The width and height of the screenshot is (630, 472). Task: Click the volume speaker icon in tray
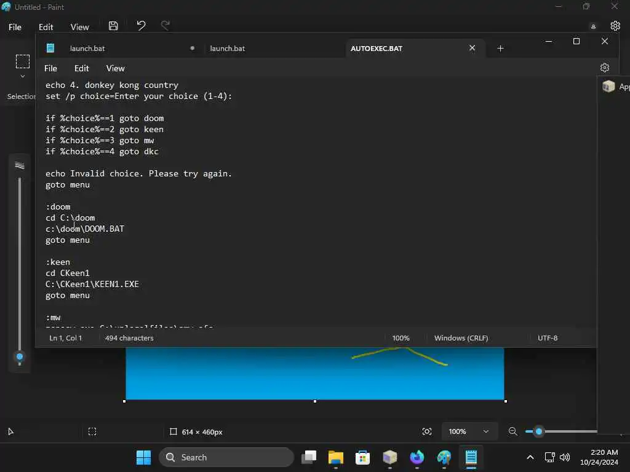(565, 457)
